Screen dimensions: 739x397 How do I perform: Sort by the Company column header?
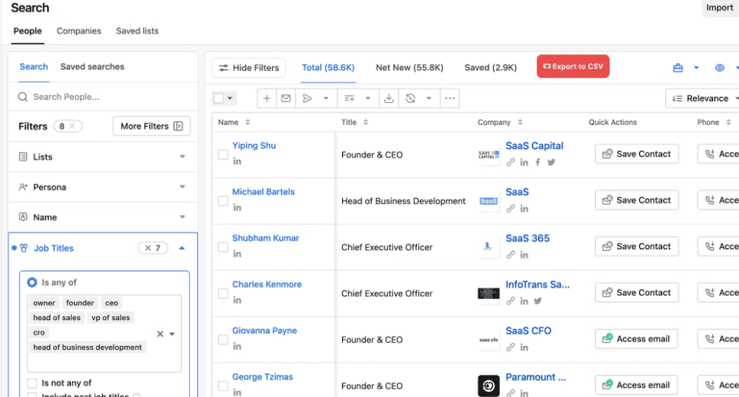pos(500,122)
